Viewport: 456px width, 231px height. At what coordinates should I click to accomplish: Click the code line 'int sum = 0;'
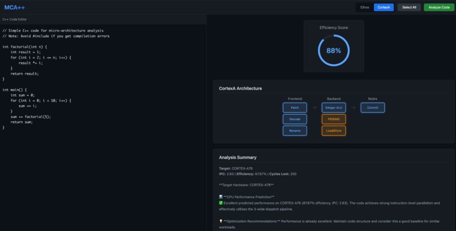(23, 95)
